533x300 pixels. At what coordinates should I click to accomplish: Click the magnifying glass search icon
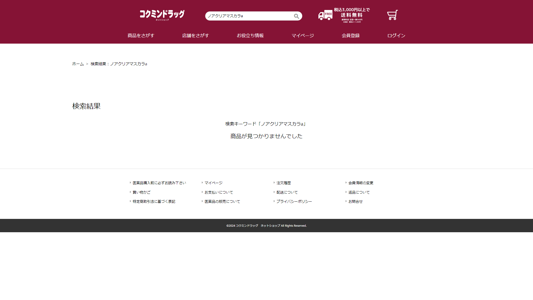(x=296, y=16)
